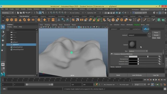Open the viewport Shading menu

click(x=47, y=25)
